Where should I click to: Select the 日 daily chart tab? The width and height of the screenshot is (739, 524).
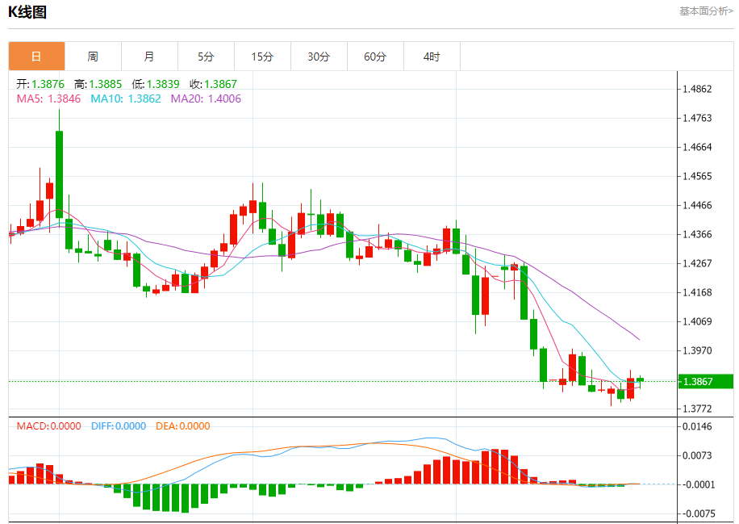click(x=37, y=57)
